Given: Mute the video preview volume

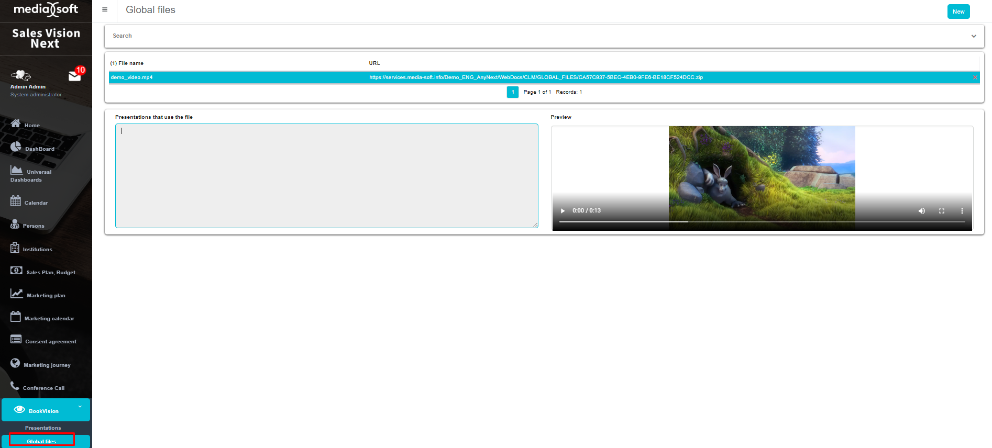Looking at the screenshot, I should (x=922, y=211).
